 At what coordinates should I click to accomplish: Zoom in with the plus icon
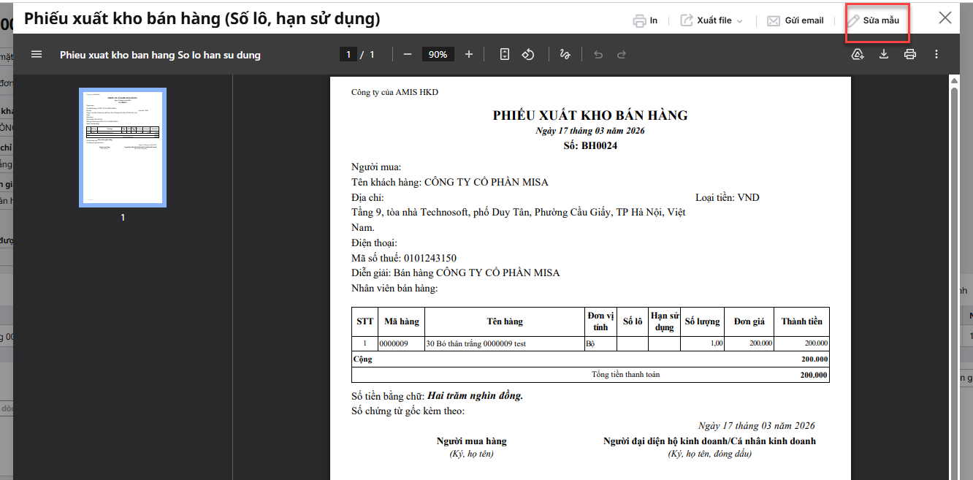pos(469,55)
